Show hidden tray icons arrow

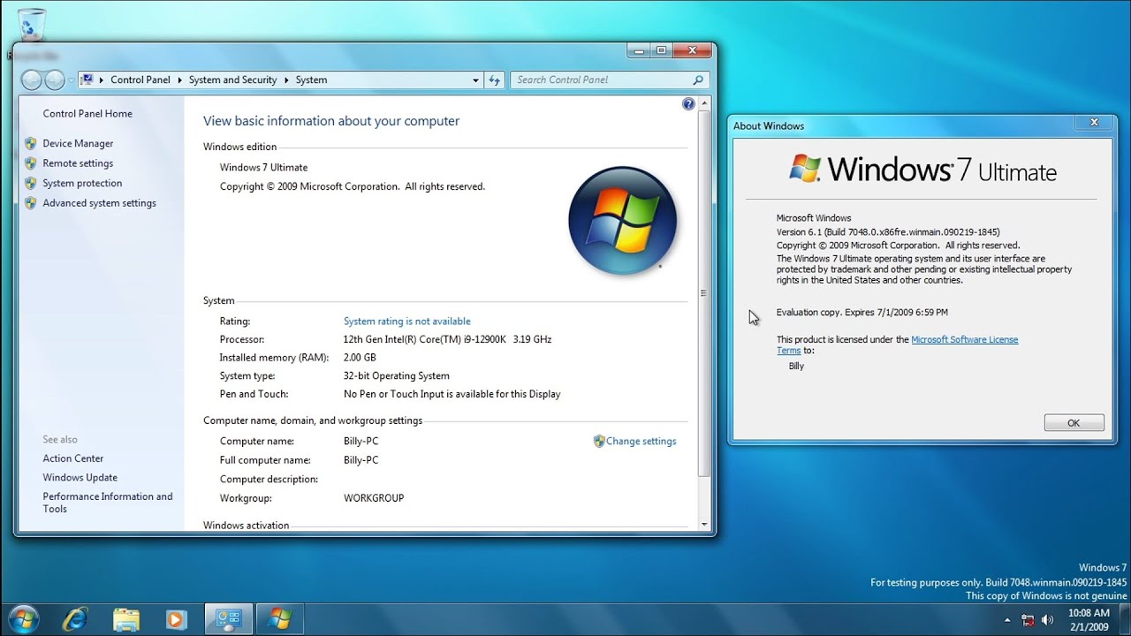(x=1006, y=620)
